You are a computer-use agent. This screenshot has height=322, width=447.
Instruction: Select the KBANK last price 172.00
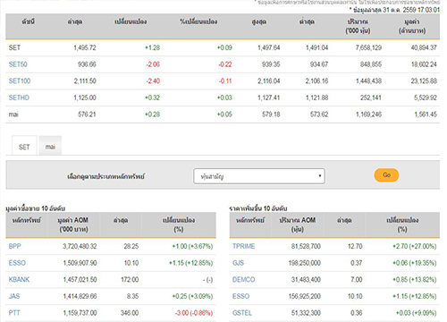130,280
